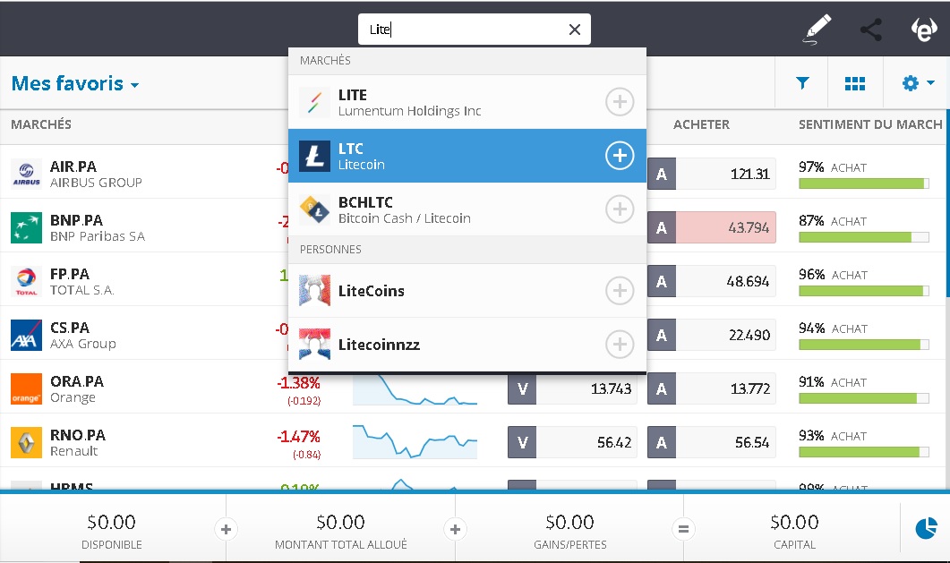Click the eToro bull logo icon
Image resolution: width=950 pixels, height=563 pixels.
(924, 29)
